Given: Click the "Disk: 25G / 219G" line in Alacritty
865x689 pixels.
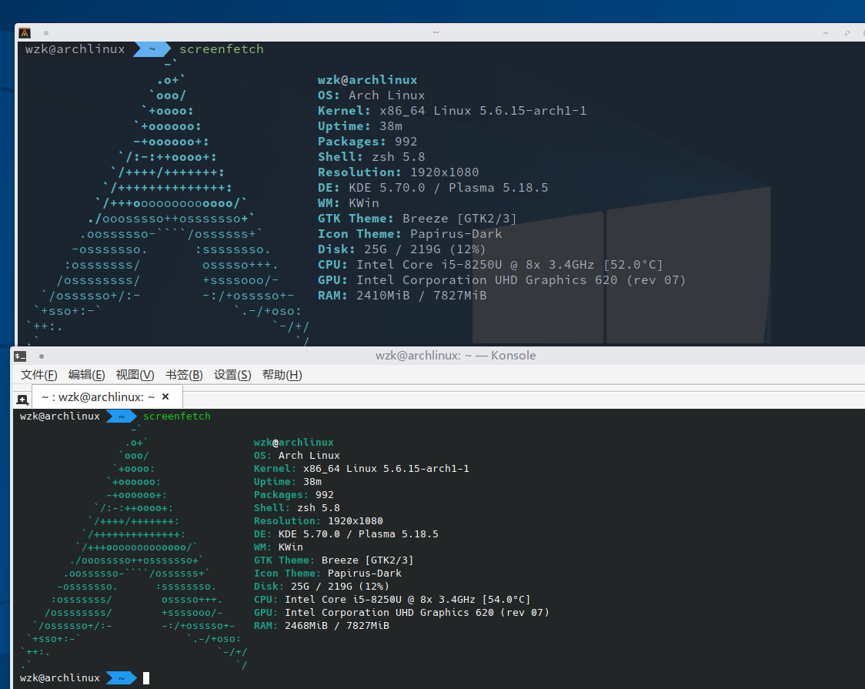Looking at the screenshot, I should pyautogui.click(x=402, y=250).
